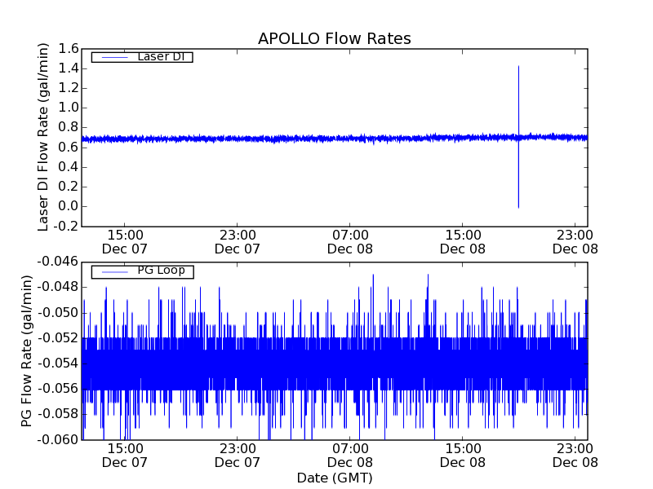653x489 pixels.
Task: Click lower plot's "23:00 Dec 08" time tick
Action: click(575, 455)
